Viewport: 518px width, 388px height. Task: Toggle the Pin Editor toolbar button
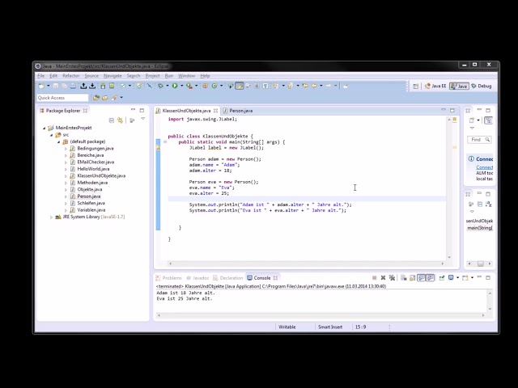pos(346,86)
